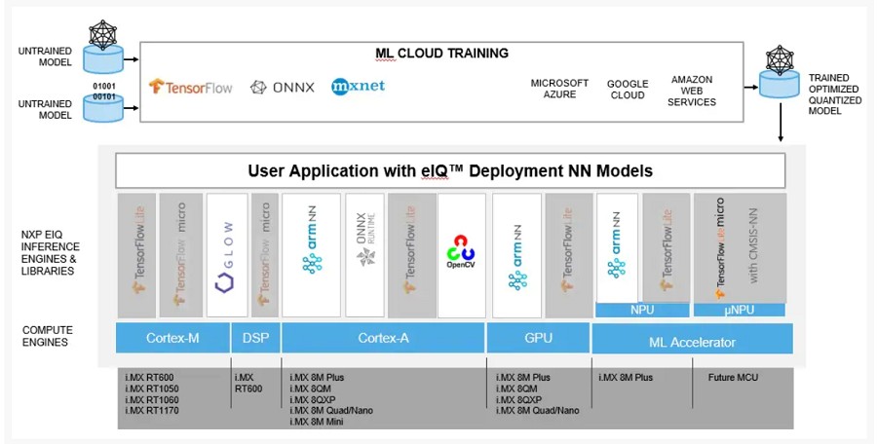Click i.MX 8M Plus under the GPU column

point(522,378)
